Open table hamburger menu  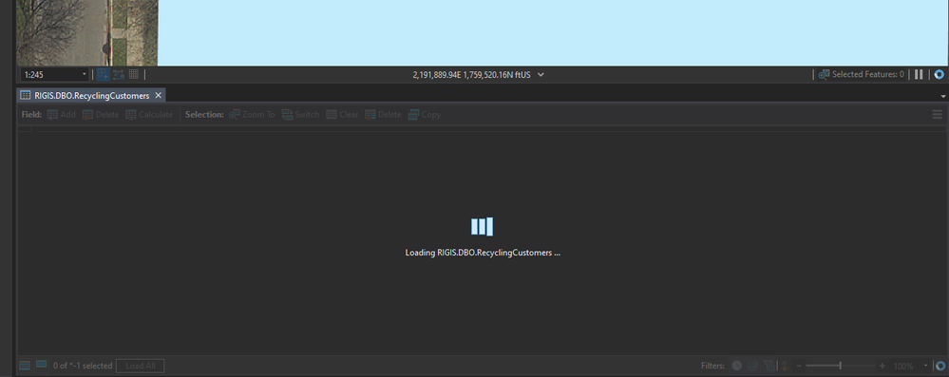(x=937, y=114)
